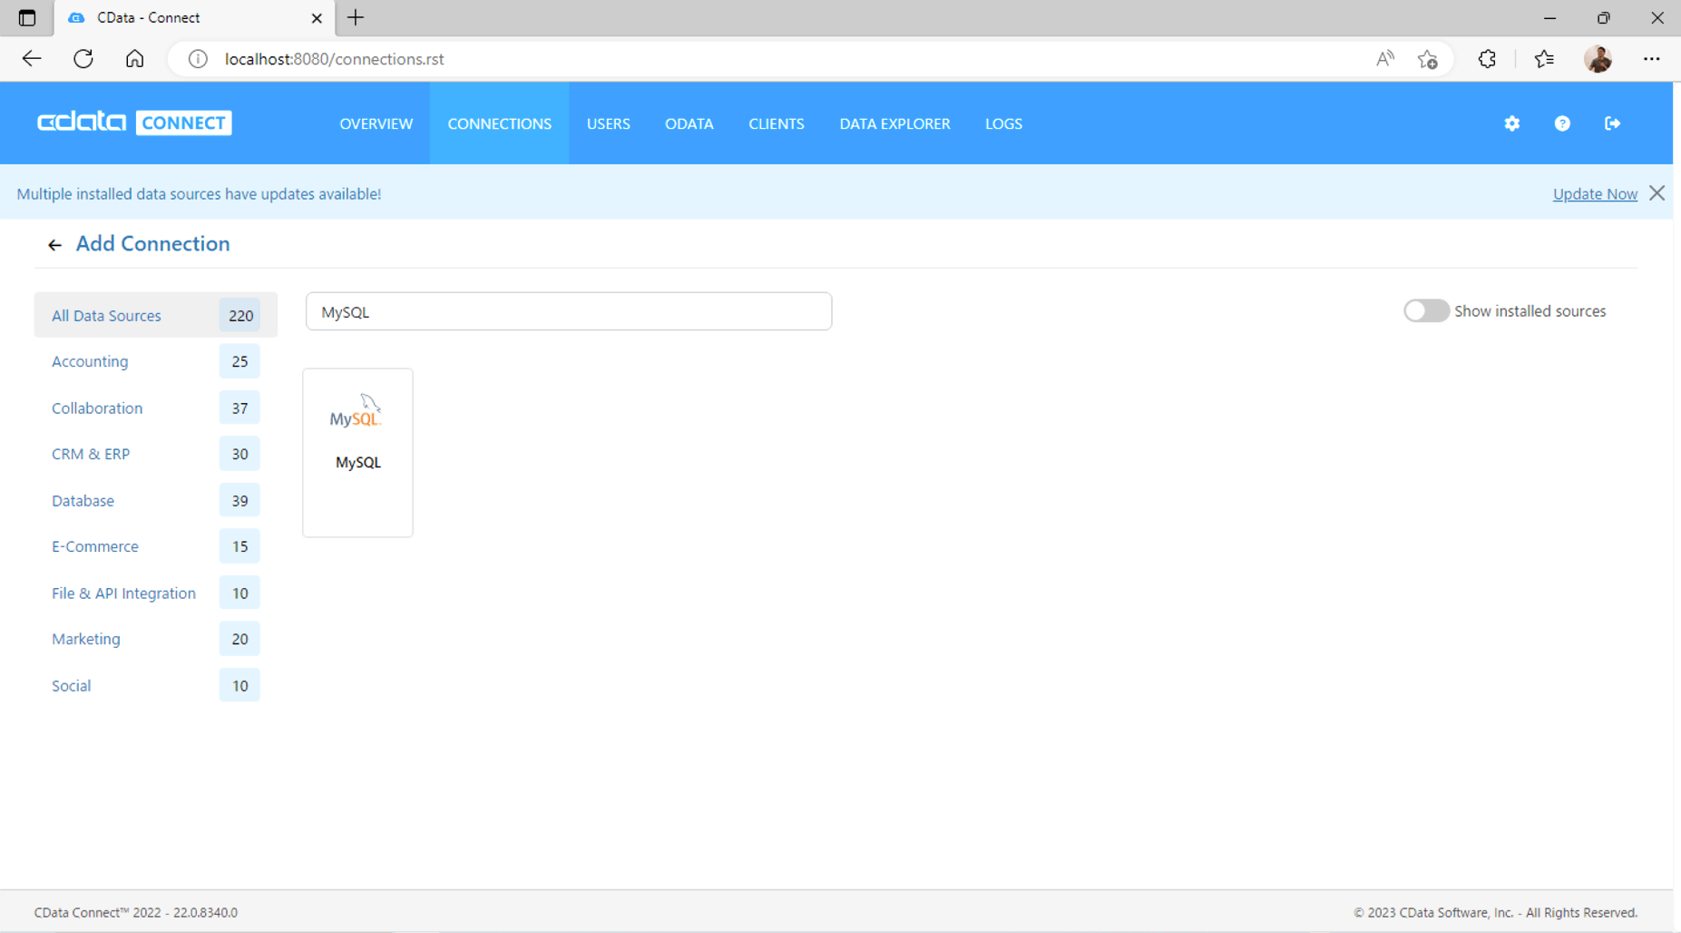The height and width of the screenshot is (933, 1681).
Task: Click the logout icon in header
Action: pyautogui.click(x=1612, y=123)
